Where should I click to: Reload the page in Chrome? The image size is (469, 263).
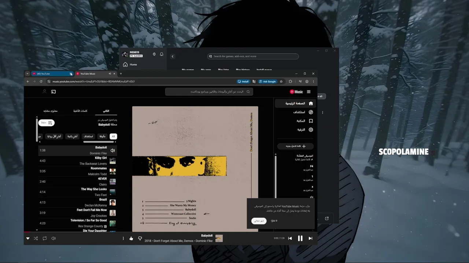(41, 81)
